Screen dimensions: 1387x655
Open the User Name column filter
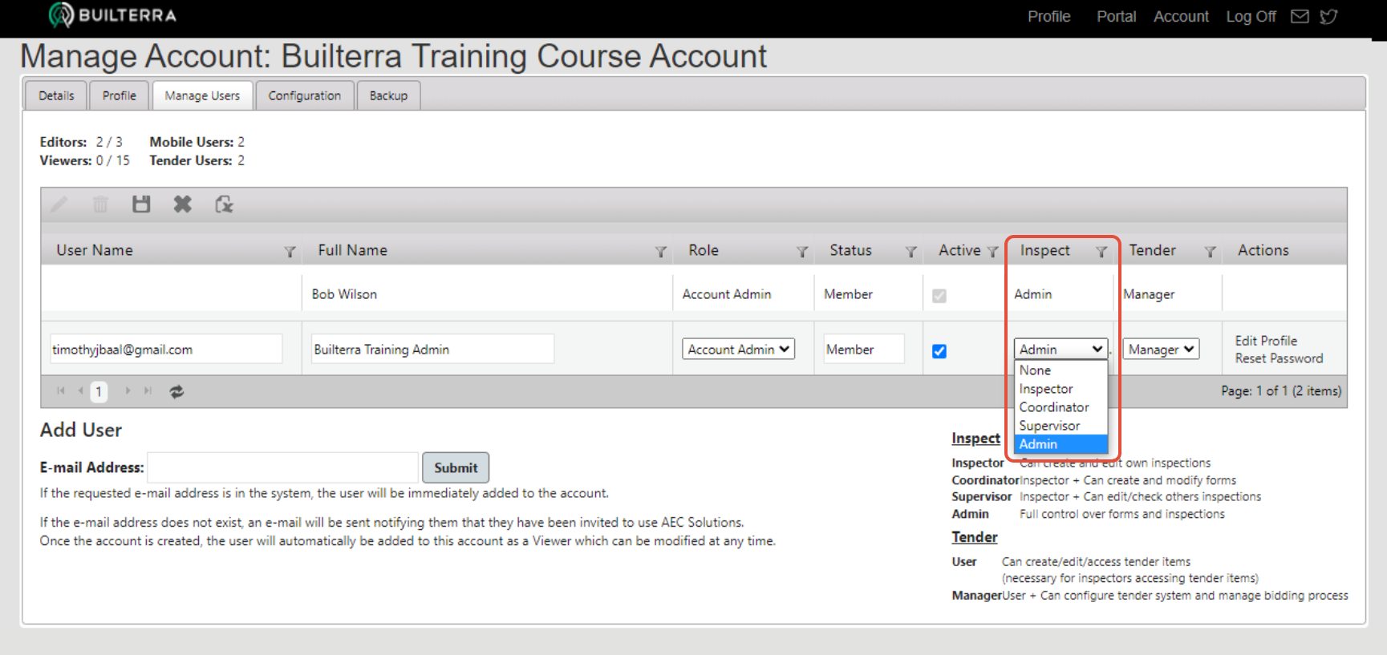pyautogui.click(x=290, y=252)
